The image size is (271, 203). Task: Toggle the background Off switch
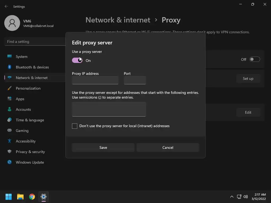tap(255, 59)
